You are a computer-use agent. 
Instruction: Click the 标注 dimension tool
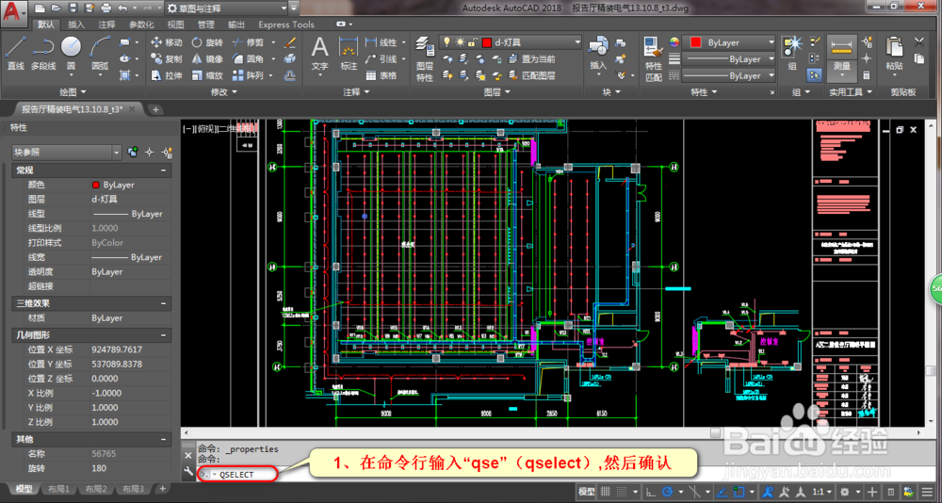349,54
